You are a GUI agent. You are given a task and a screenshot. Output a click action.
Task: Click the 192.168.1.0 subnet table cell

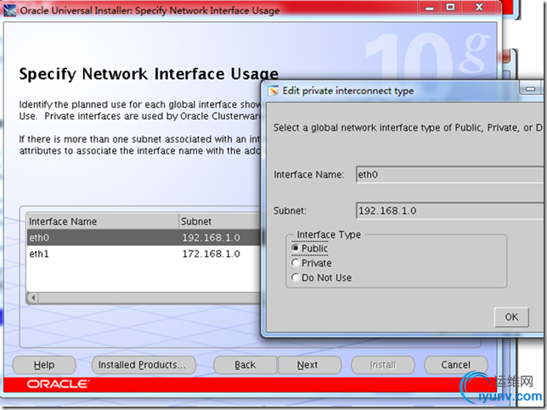(x=211, y=238)
